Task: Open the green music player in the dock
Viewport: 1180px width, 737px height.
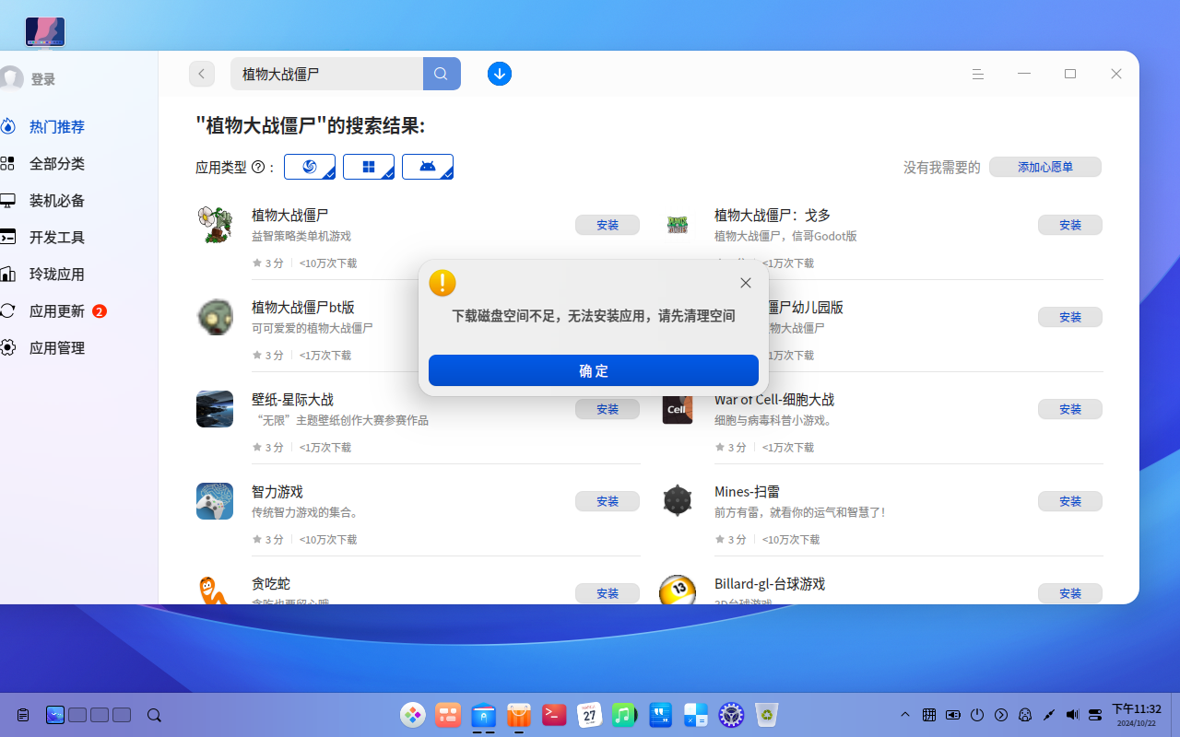Action: click(x=624, y=714)
